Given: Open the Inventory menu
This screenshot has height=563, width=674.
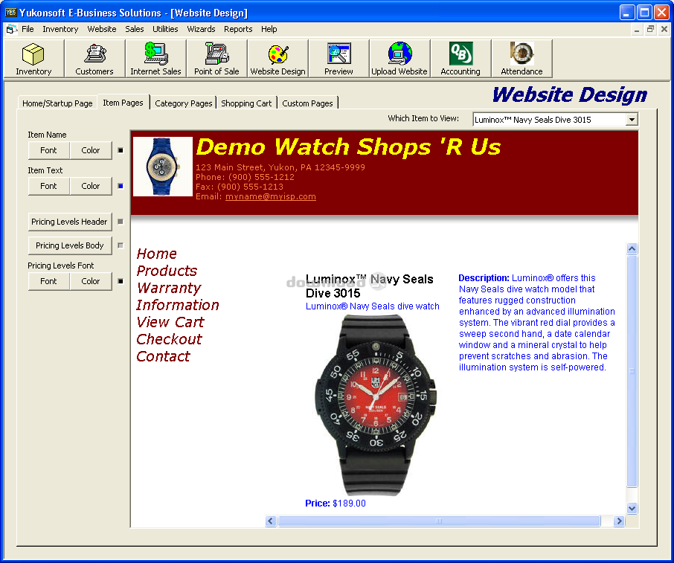Looking at the screenshot, I should click(60, 29).
